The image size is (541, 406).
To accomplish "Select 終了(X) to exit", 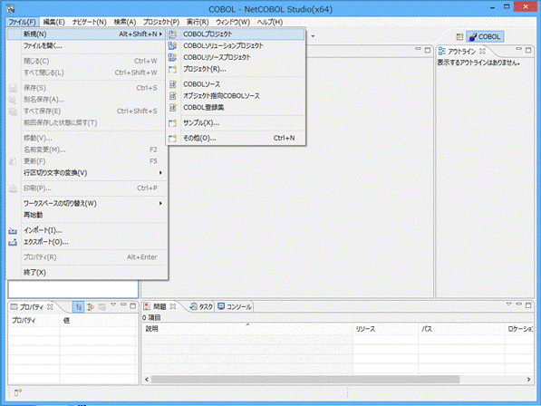I will [87, 273].
